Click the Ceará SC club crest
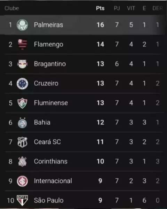 point(22,142)
